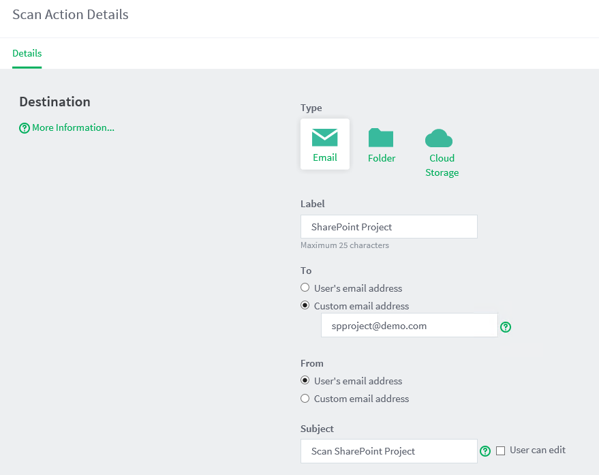Enable the User can edit checkbox
The image size is (599, 475).
point(501,450)
